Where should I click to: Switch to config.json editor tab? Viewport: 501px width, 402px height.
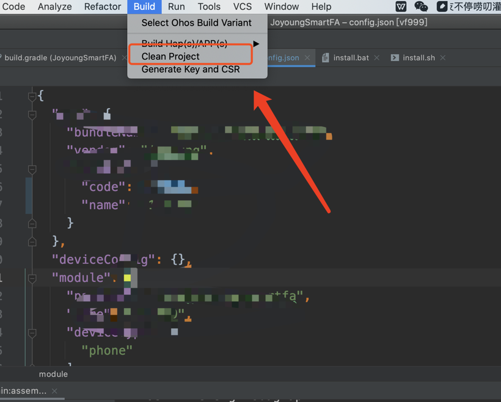pyautogui.click(x=283, y=58)
